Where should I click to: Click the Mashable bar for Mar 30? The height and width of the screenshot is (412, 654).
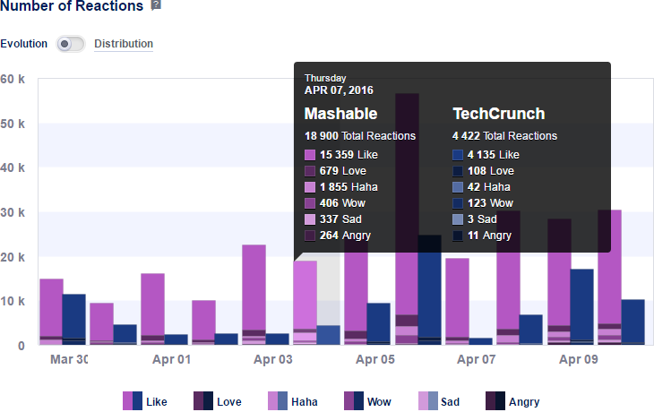click(51, 312)
